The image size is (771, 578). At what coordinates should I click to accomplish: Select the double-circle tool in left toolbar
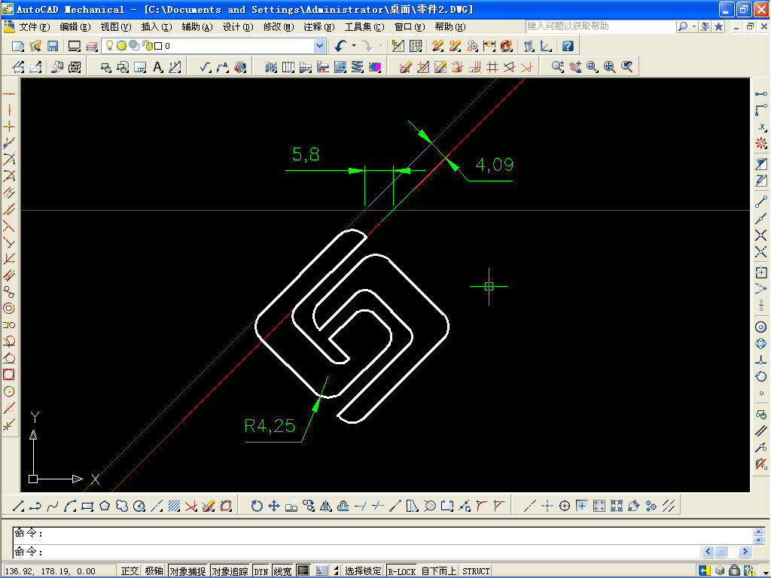[9, 308]
